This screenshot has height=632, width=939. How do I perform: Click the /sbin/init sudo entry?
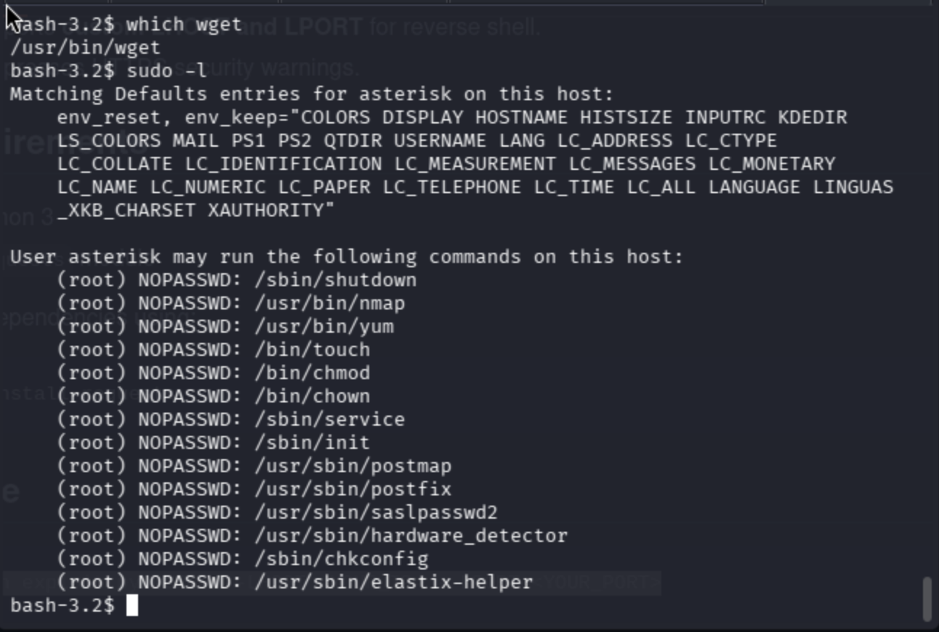click(x=312, y=442)
